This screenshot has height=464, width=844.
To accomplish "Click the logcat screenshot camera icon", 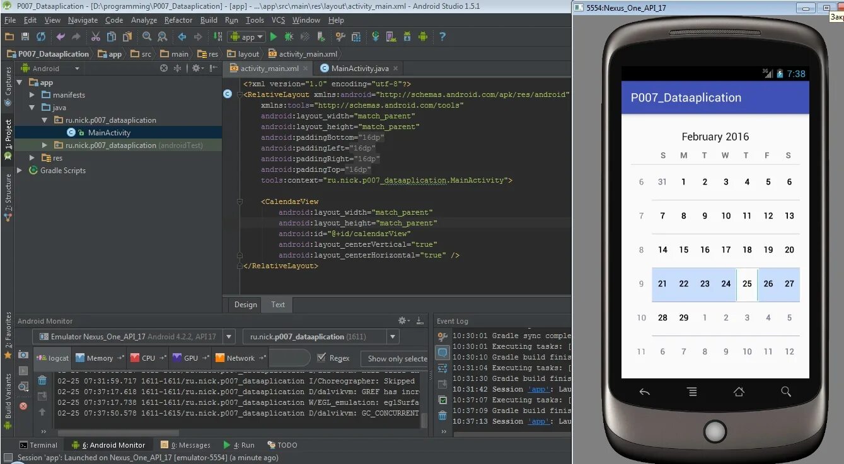I will click(x=23, y=354).
